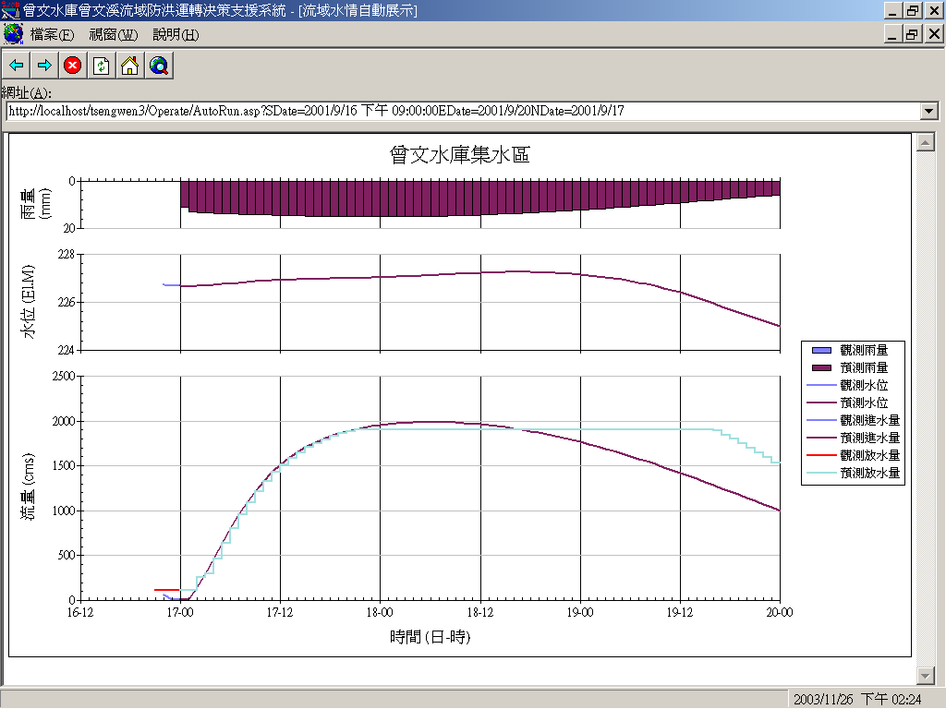
Task: Close the inner document window
Action: 934,34
